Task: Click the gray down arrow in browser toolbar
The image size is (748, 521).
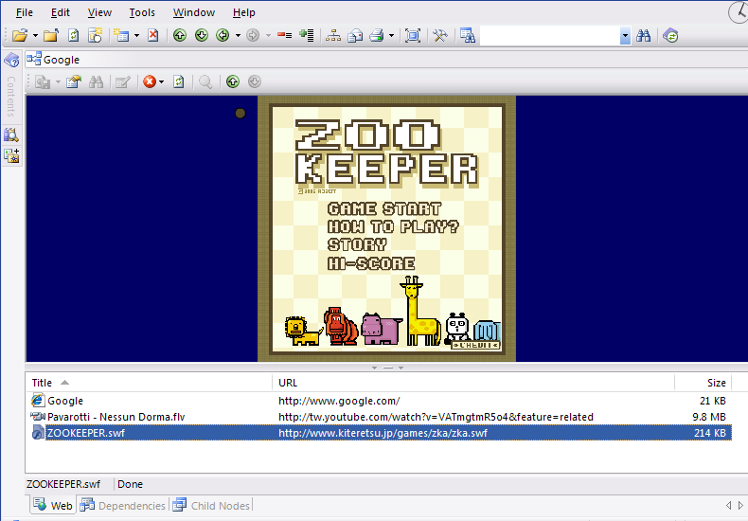Action: [255, 82]
